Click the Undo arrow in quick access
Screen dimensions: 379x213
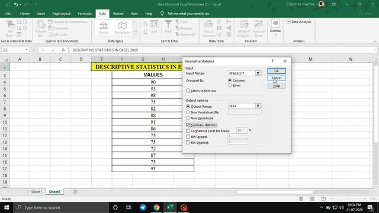(x=16, y=4)
